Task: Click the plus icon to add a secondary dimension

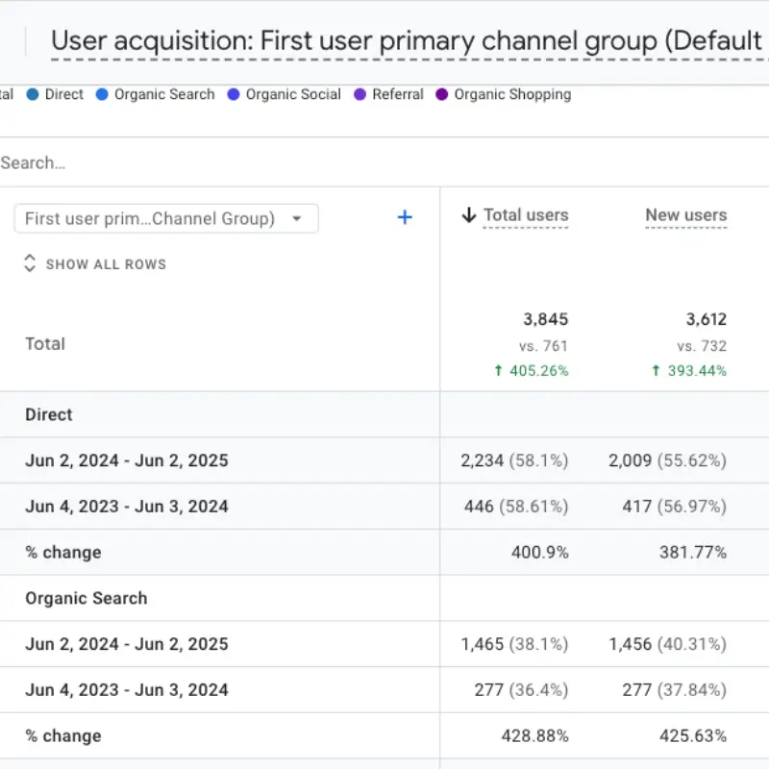Action: 405,218
